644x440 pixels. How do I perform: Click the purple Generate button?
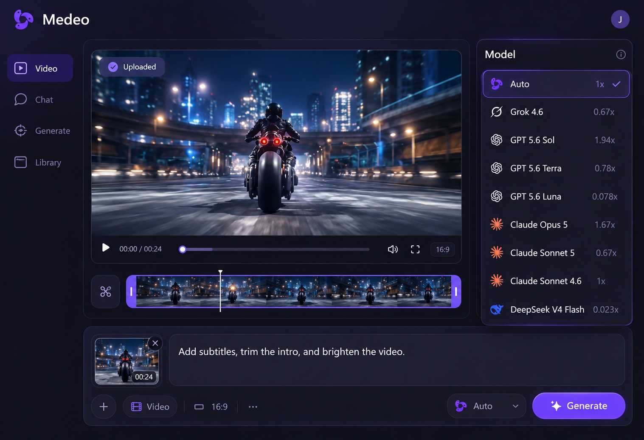[579, 406]
